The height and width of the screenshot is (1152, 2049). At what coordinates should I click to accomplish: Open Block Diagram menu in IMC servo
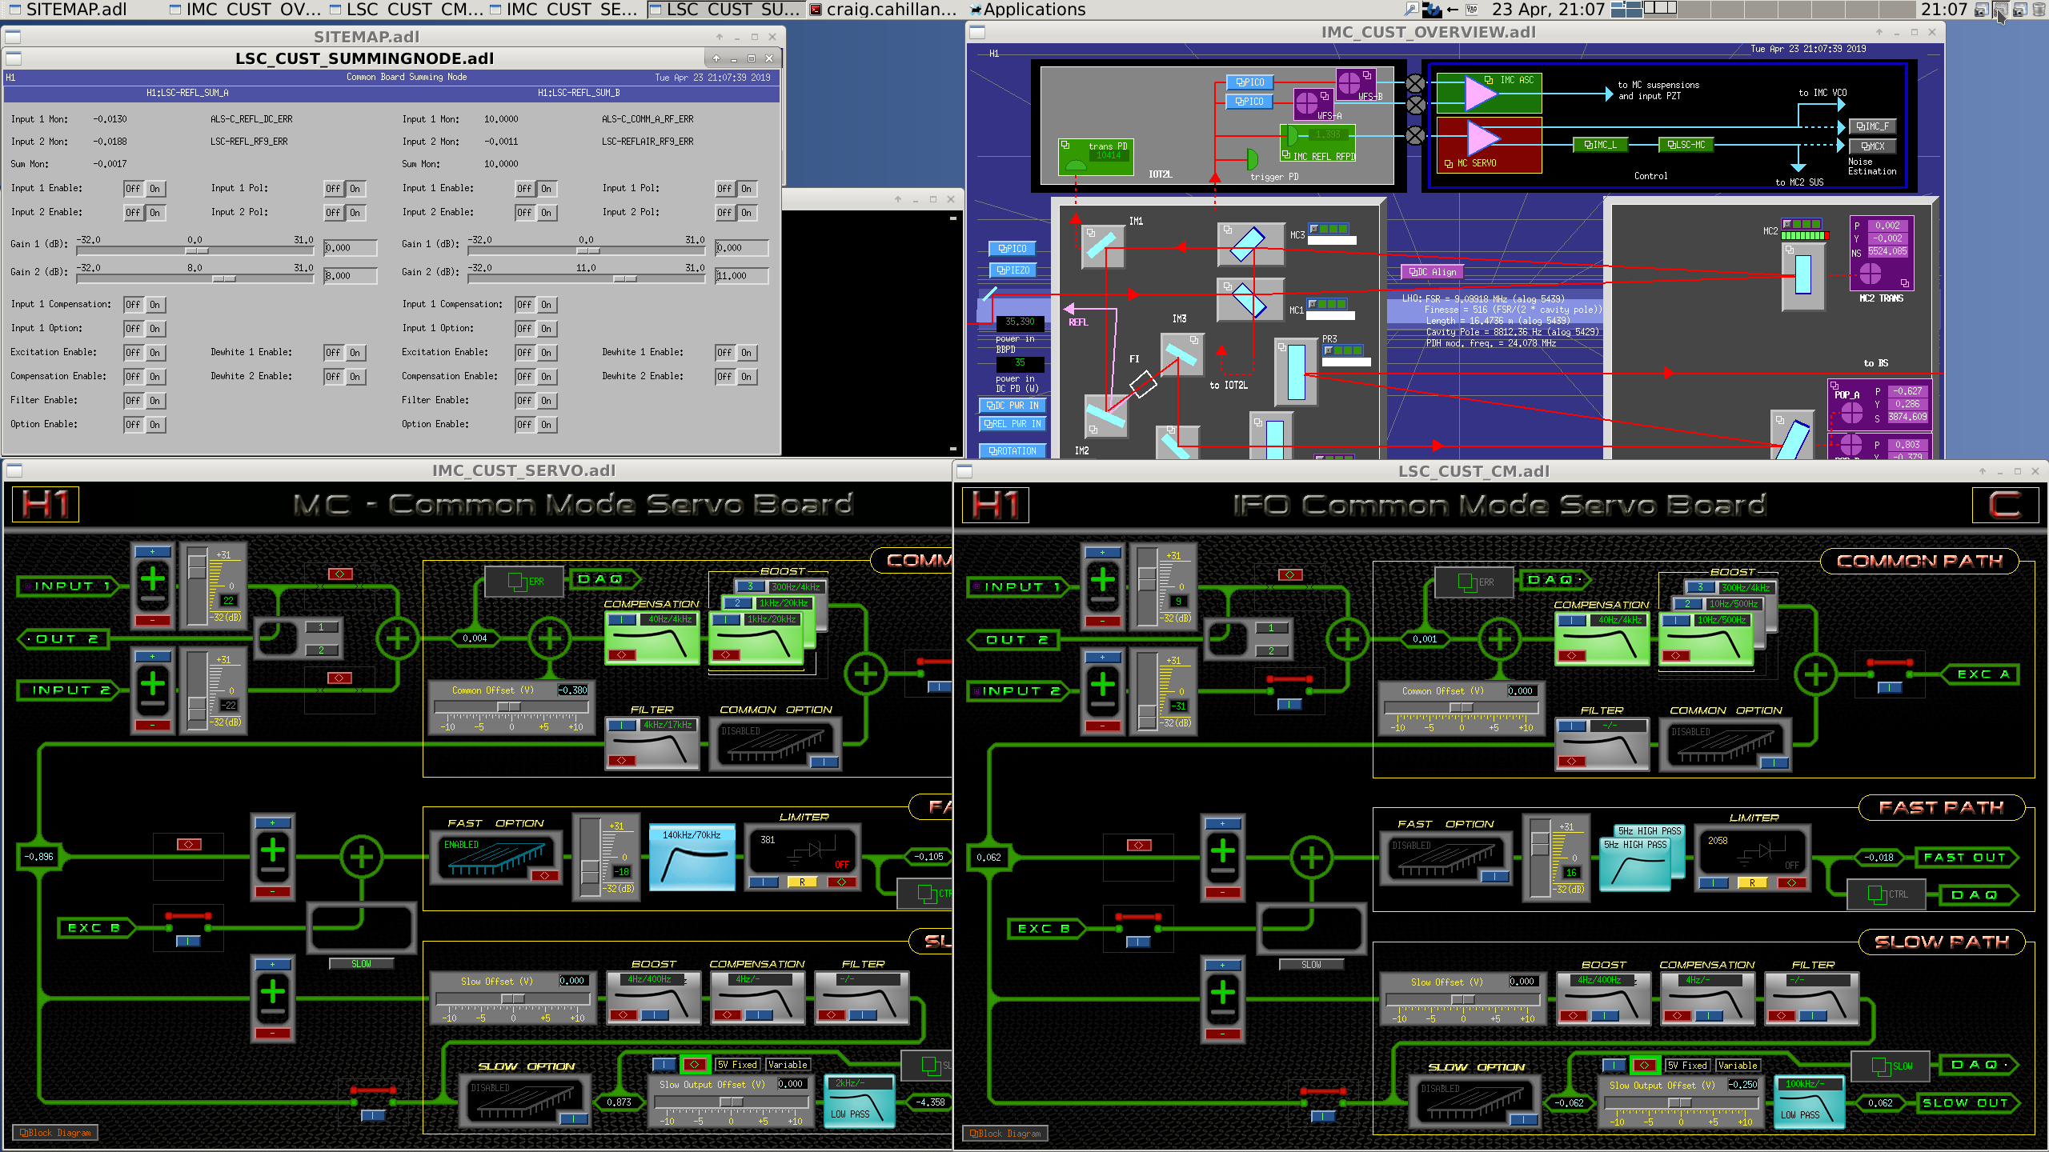pyautogui.click(x=55, y=1133)
